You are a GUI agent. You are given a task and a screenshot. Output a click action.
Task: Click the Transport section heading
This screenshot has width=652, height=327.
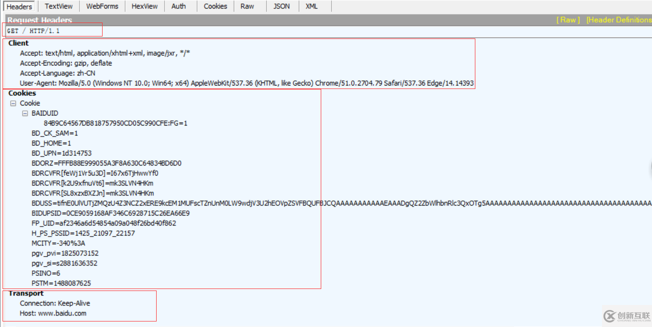click(x=26, y=293)
